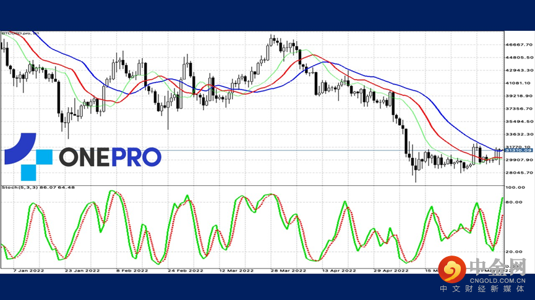Click the 20.00 stochastic level label
535x300 pixels.
514,252
